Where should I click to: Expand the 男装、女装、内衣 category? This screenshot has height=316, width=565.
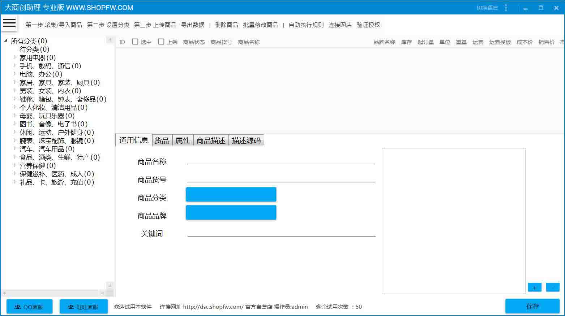click(14, 90)
